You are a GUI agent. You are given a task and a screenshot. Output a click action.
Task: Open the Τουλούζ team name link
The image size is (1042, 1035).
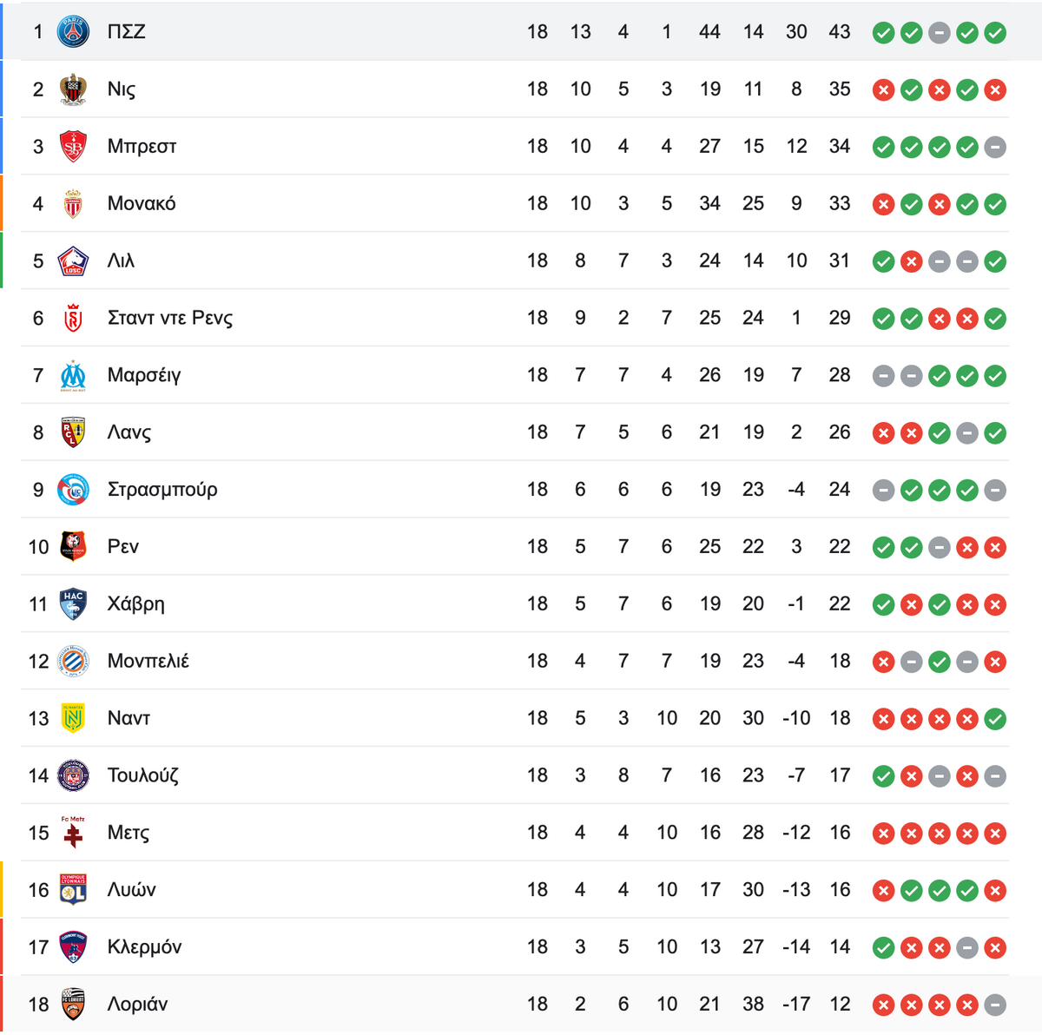143,775
